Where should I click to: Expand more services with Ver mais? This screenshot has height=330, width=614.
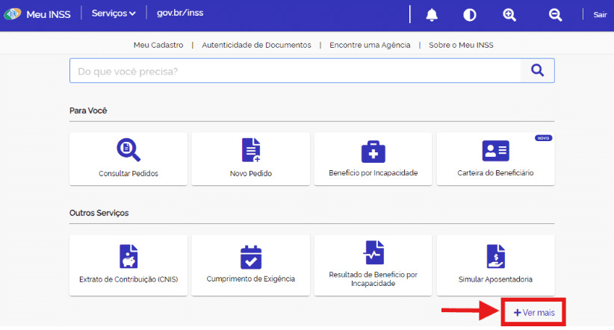(x=534, y=312)
